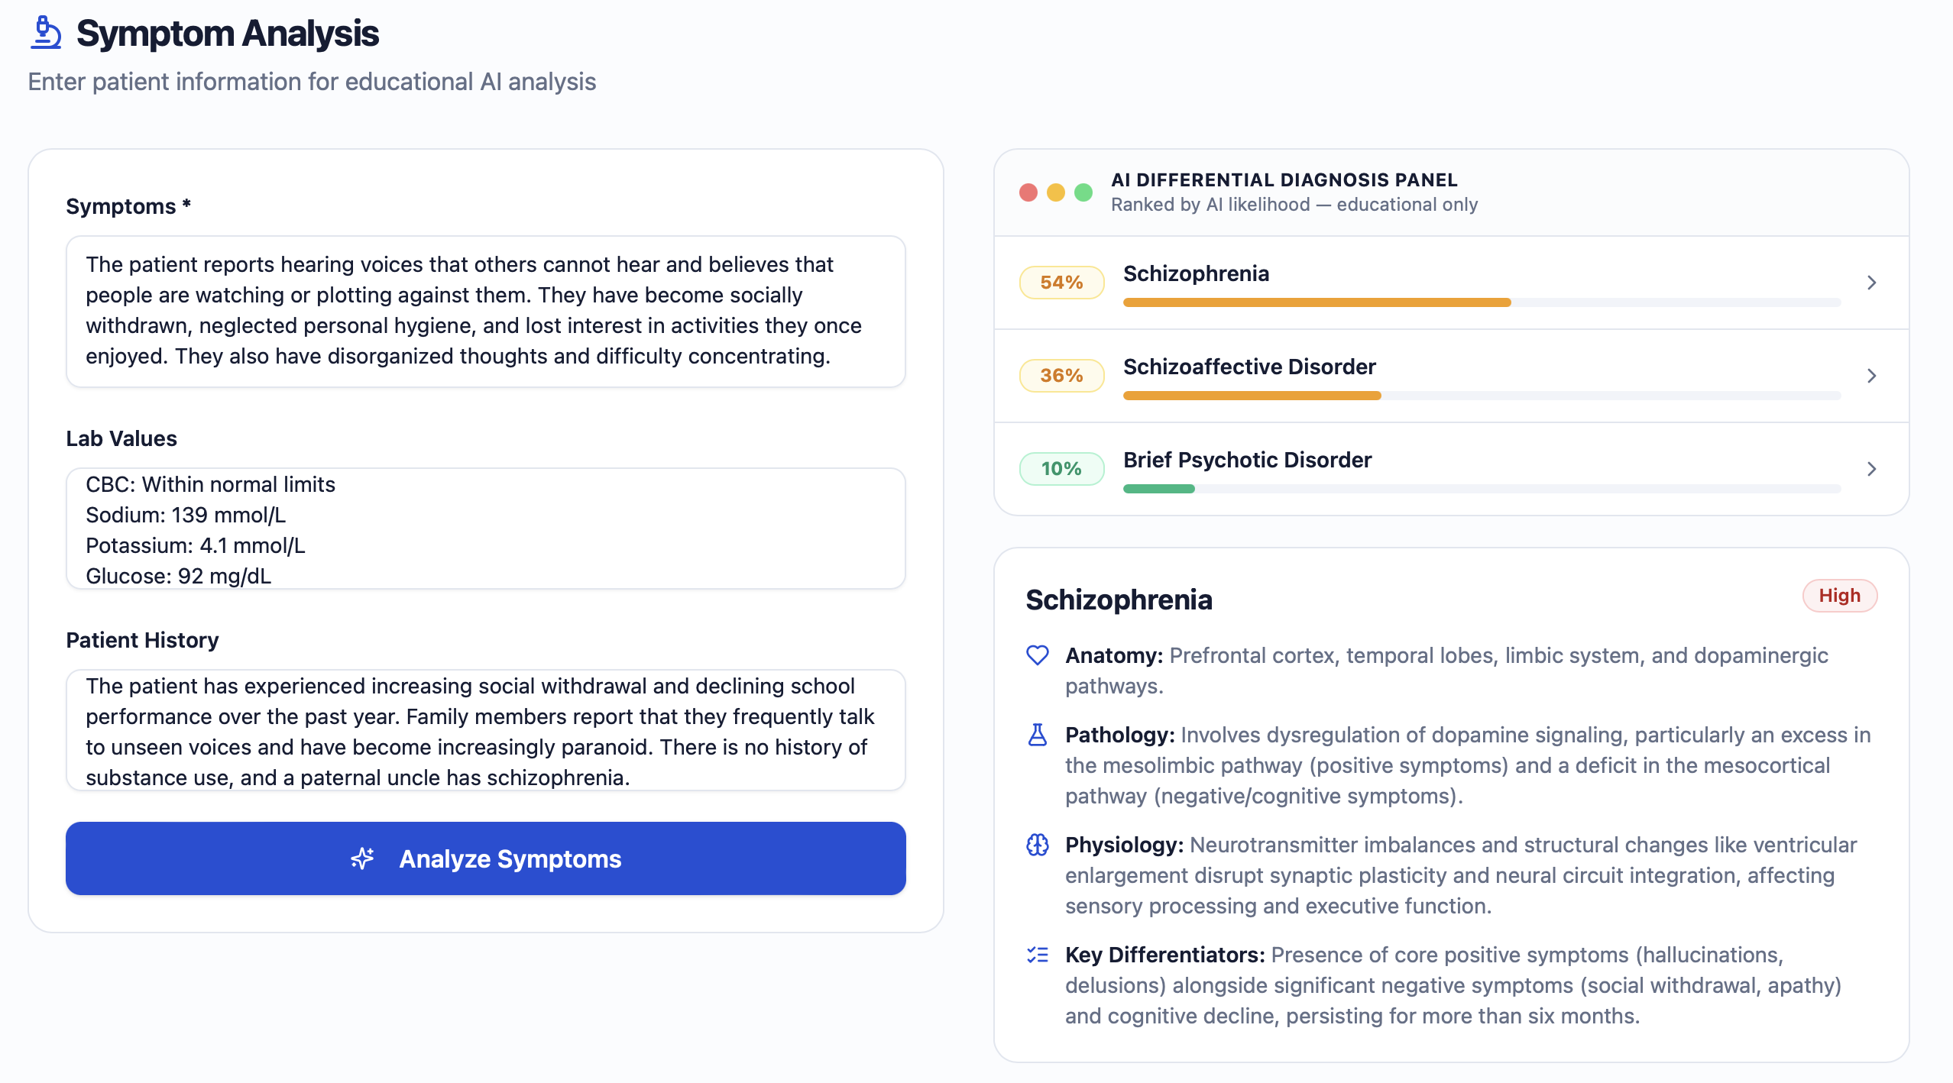
Task: Click the yellow dot in the panel header
Action: click(1056, 192)
